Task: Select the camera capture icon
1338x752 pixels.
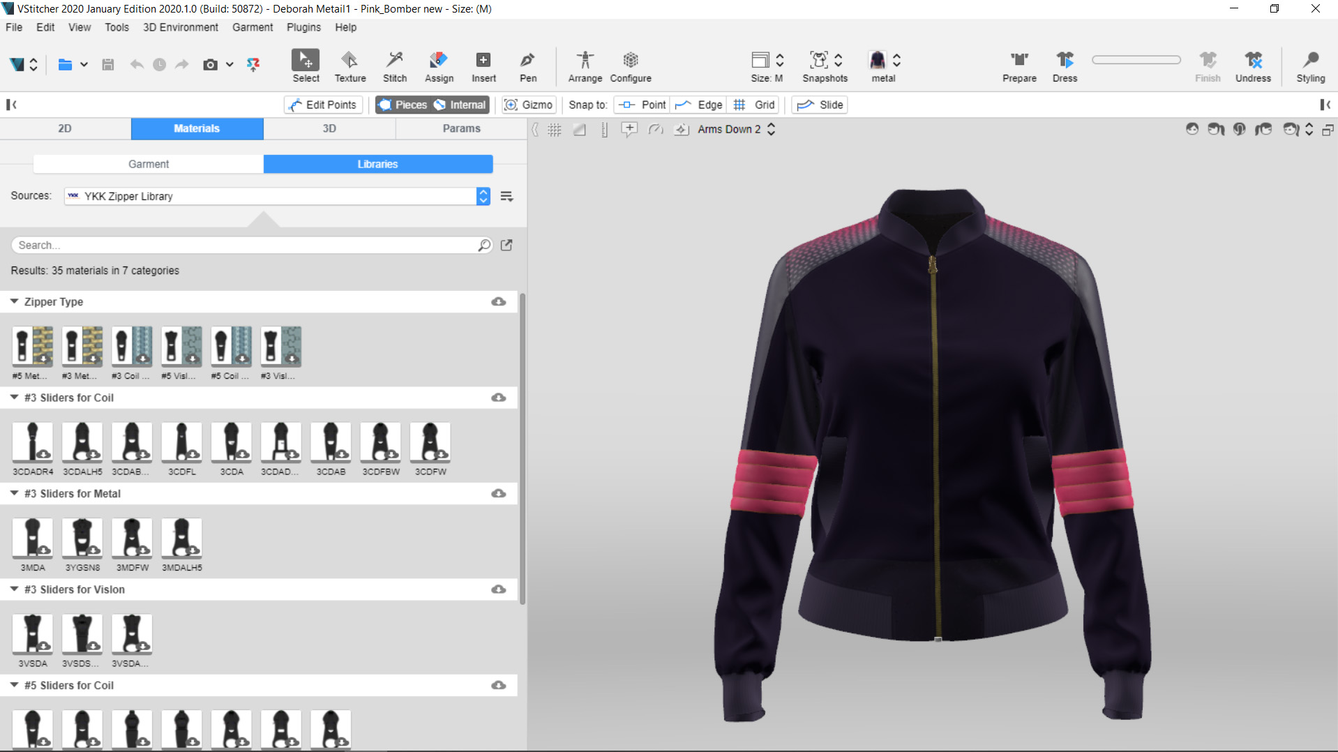Action: (210, 64)
